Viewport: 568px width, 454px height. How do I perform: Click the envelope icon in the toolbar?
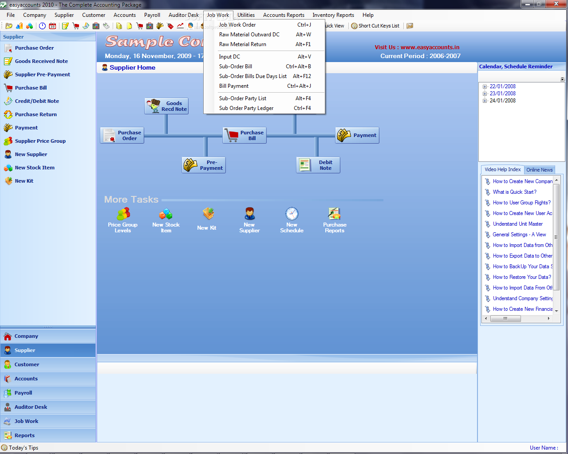410,26
